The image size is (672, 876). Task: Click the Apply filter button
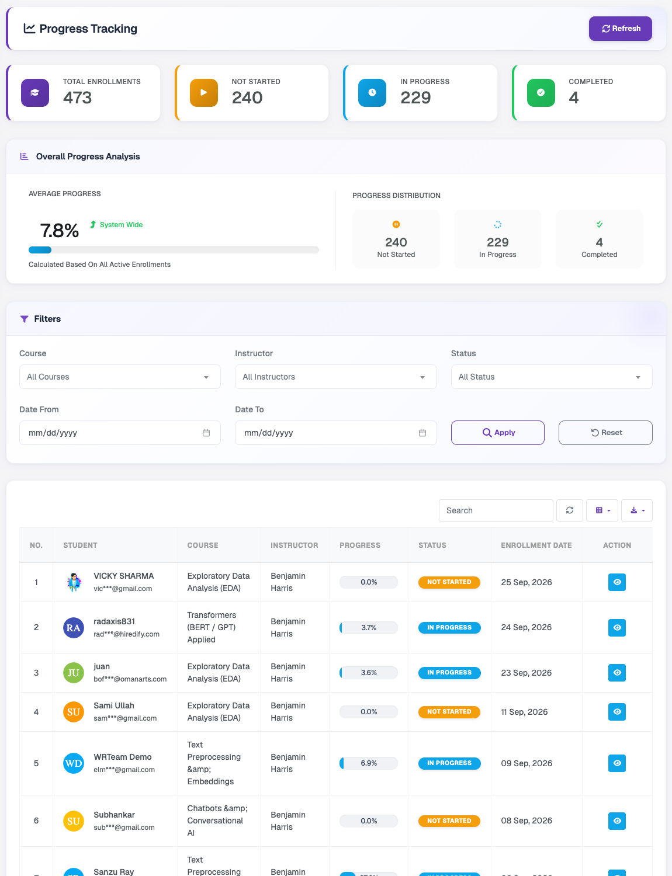[x=498, y=433]
